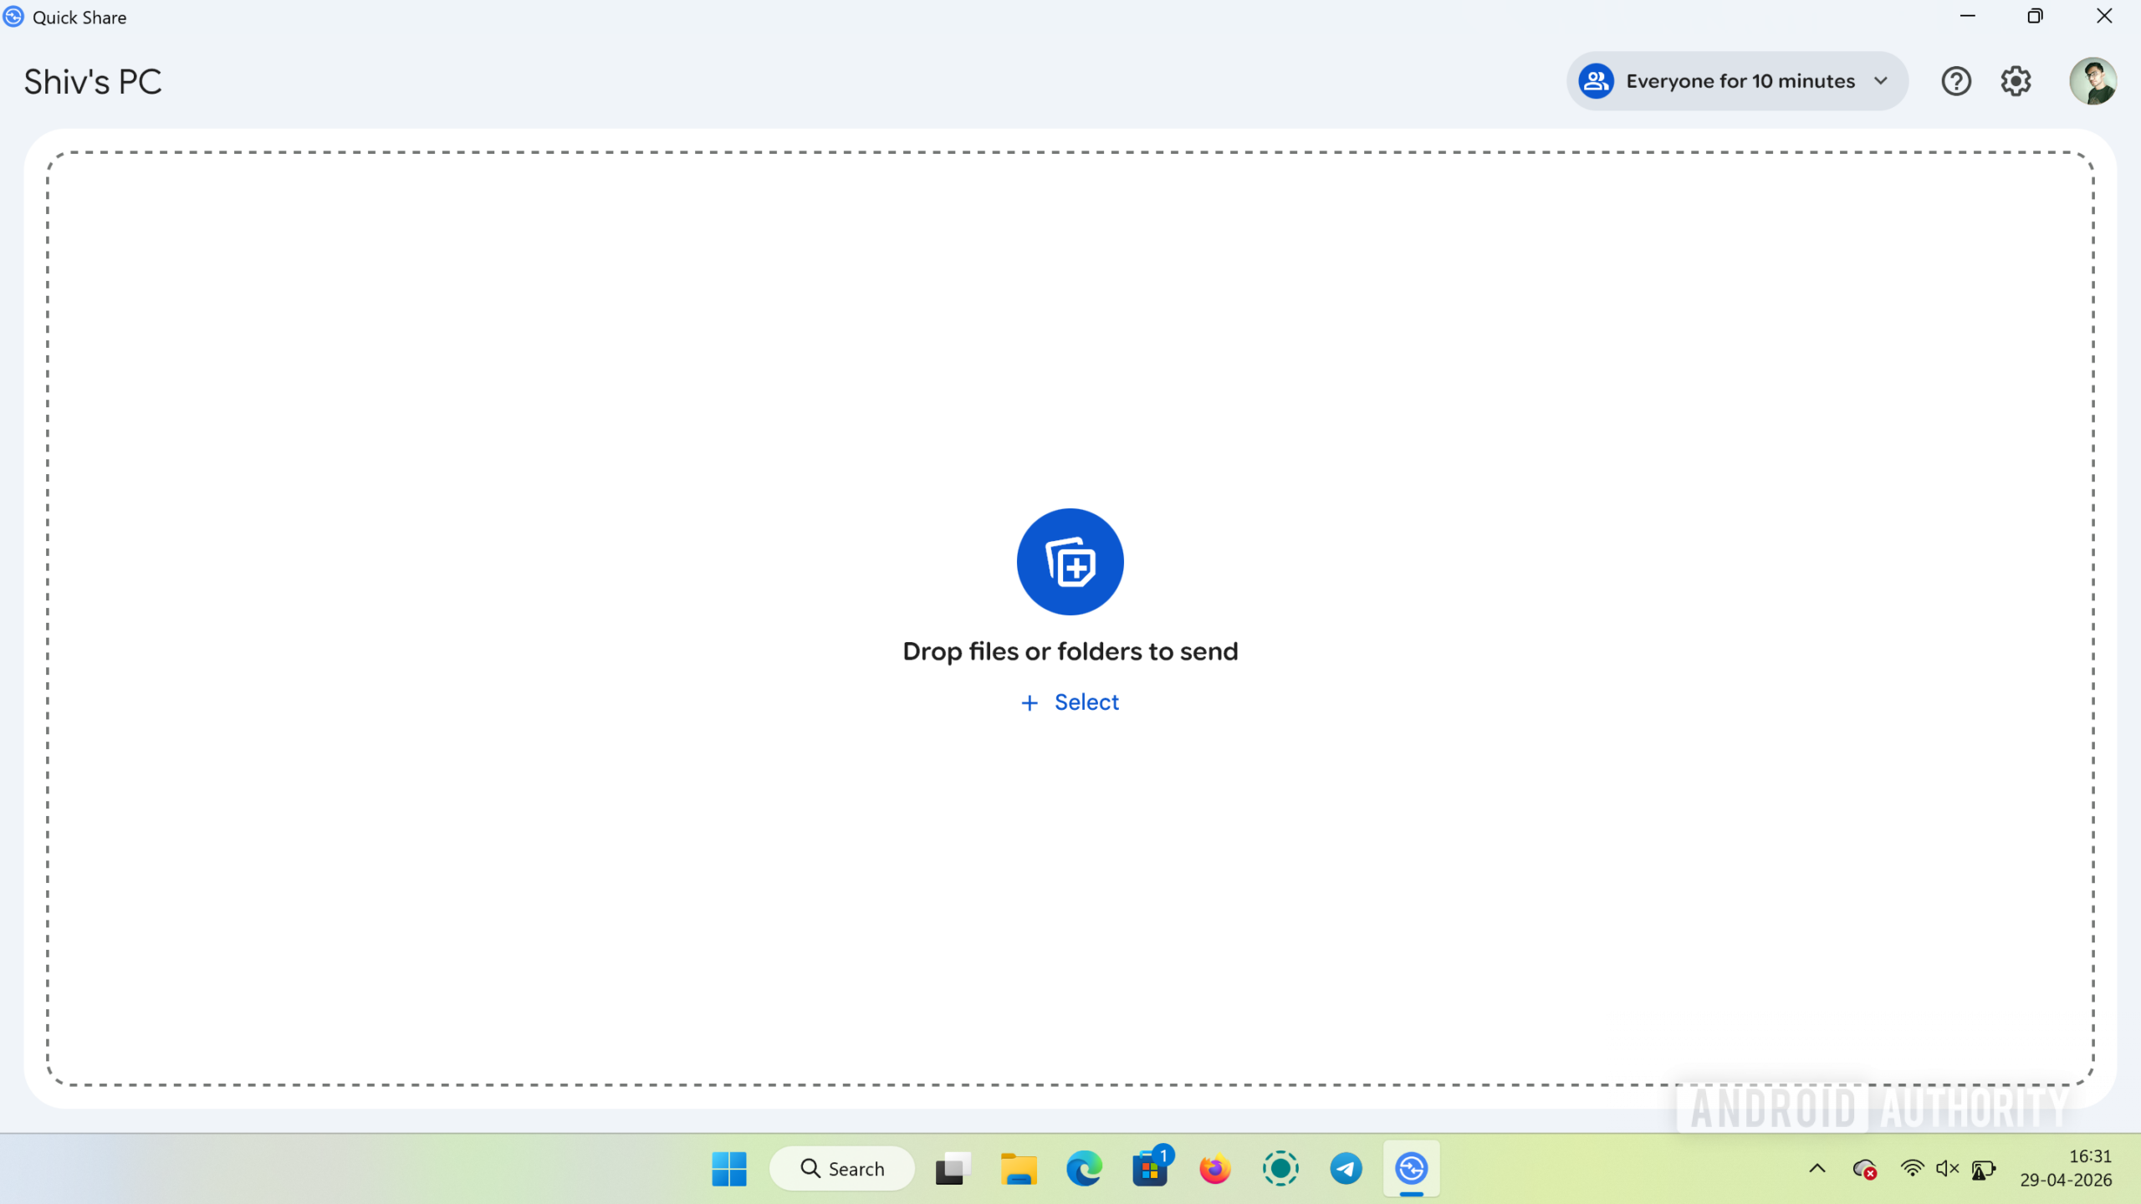The image size is (2141, 1204).
Task: Click the Quick Share logo in title bar
Action: [13, 16]
